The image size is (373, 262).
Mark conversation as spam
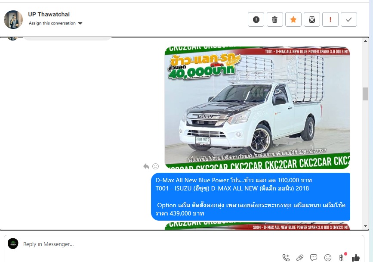(256, 19)
